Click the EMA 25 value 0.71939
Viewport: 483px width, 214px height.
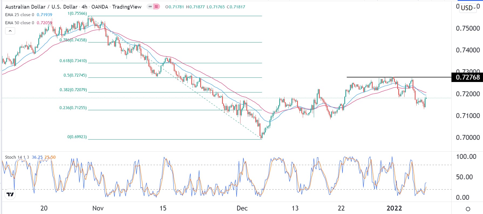(x=45, y=15)
